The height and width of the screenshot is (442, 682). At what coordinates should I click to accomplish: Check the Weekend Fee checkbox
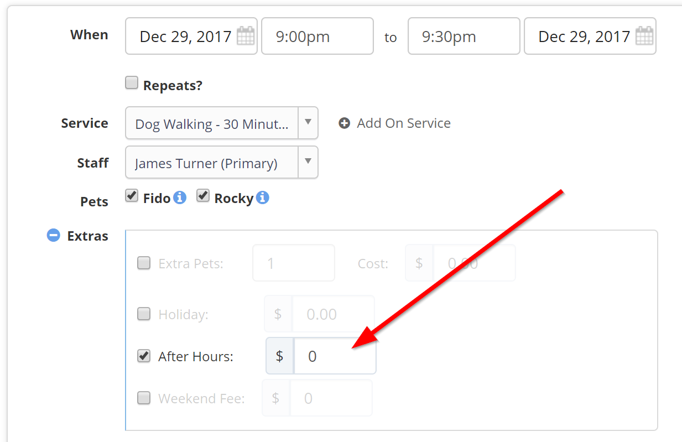point(144,398)
